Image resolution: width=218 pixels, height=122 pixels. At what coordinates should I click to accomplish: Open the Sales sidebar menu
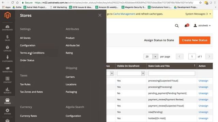[7, 38]
